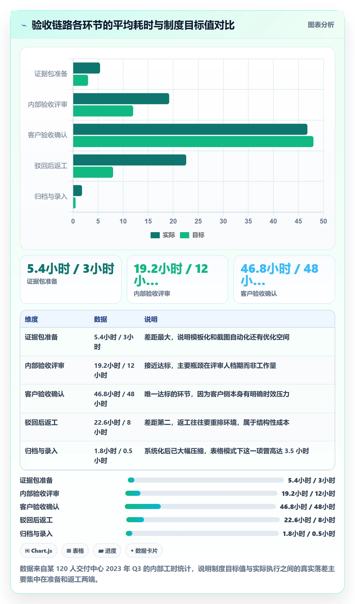Click the footnote starting 数据来自某 120 人交付中心
This screenshot has width=355, height=604.
[x=177, y=574]
